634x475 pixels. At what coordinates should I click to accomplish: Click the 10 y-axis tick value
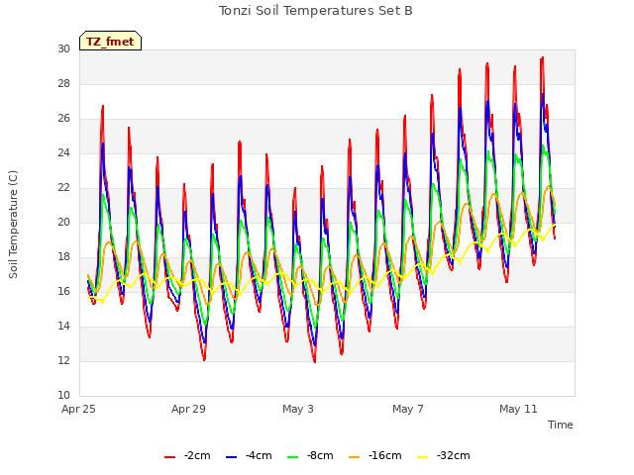(x=63, y=396)
